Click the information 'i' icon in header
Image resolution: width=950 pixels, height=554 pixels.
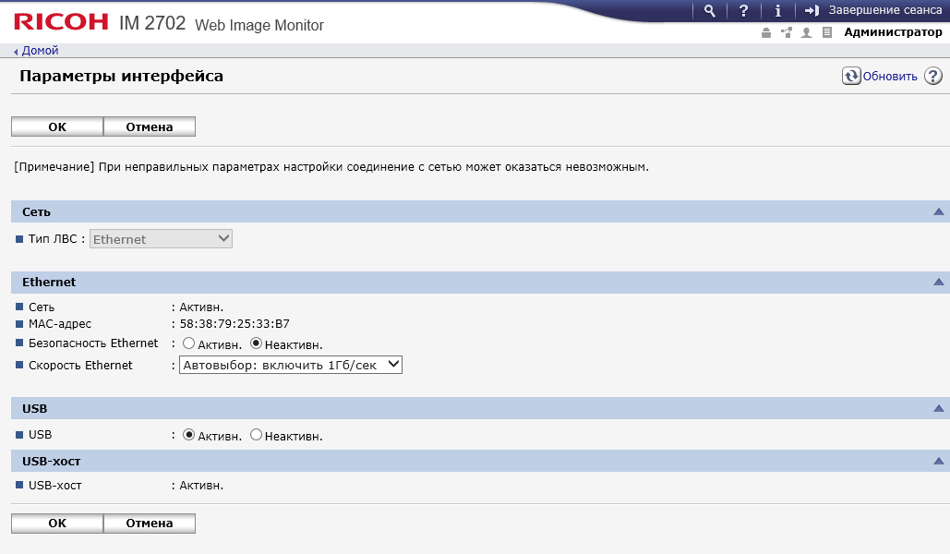coord(778,10)
